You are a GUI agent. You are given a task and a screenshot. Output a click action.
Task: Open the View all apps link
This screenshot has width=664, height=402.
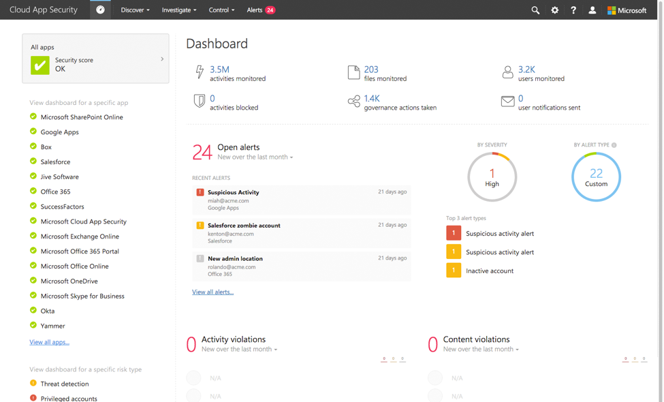pos(49,342)
